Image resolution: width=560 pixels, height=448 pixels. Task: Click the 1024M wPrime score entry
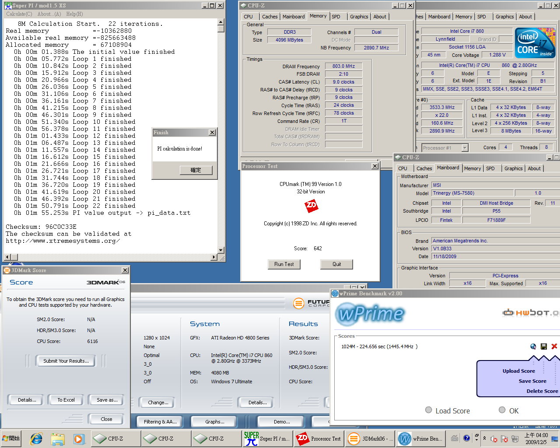(379, 346)
